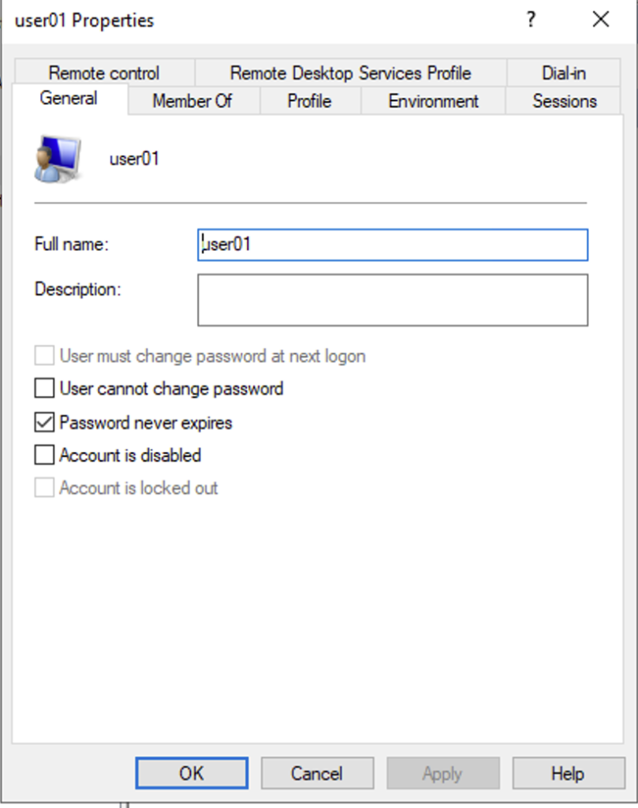
Task: Uncheck Password never expires
Action: [44, 423]
